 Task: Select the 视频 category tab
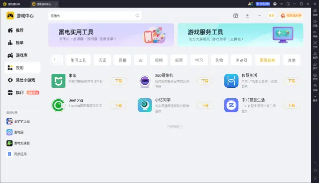point(159,60)
